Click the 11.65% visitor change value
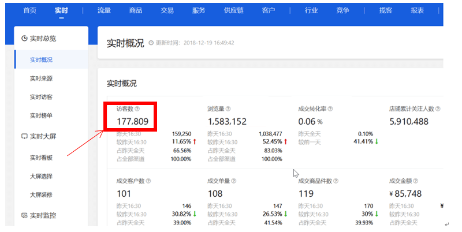 click(x=181, y=141)
